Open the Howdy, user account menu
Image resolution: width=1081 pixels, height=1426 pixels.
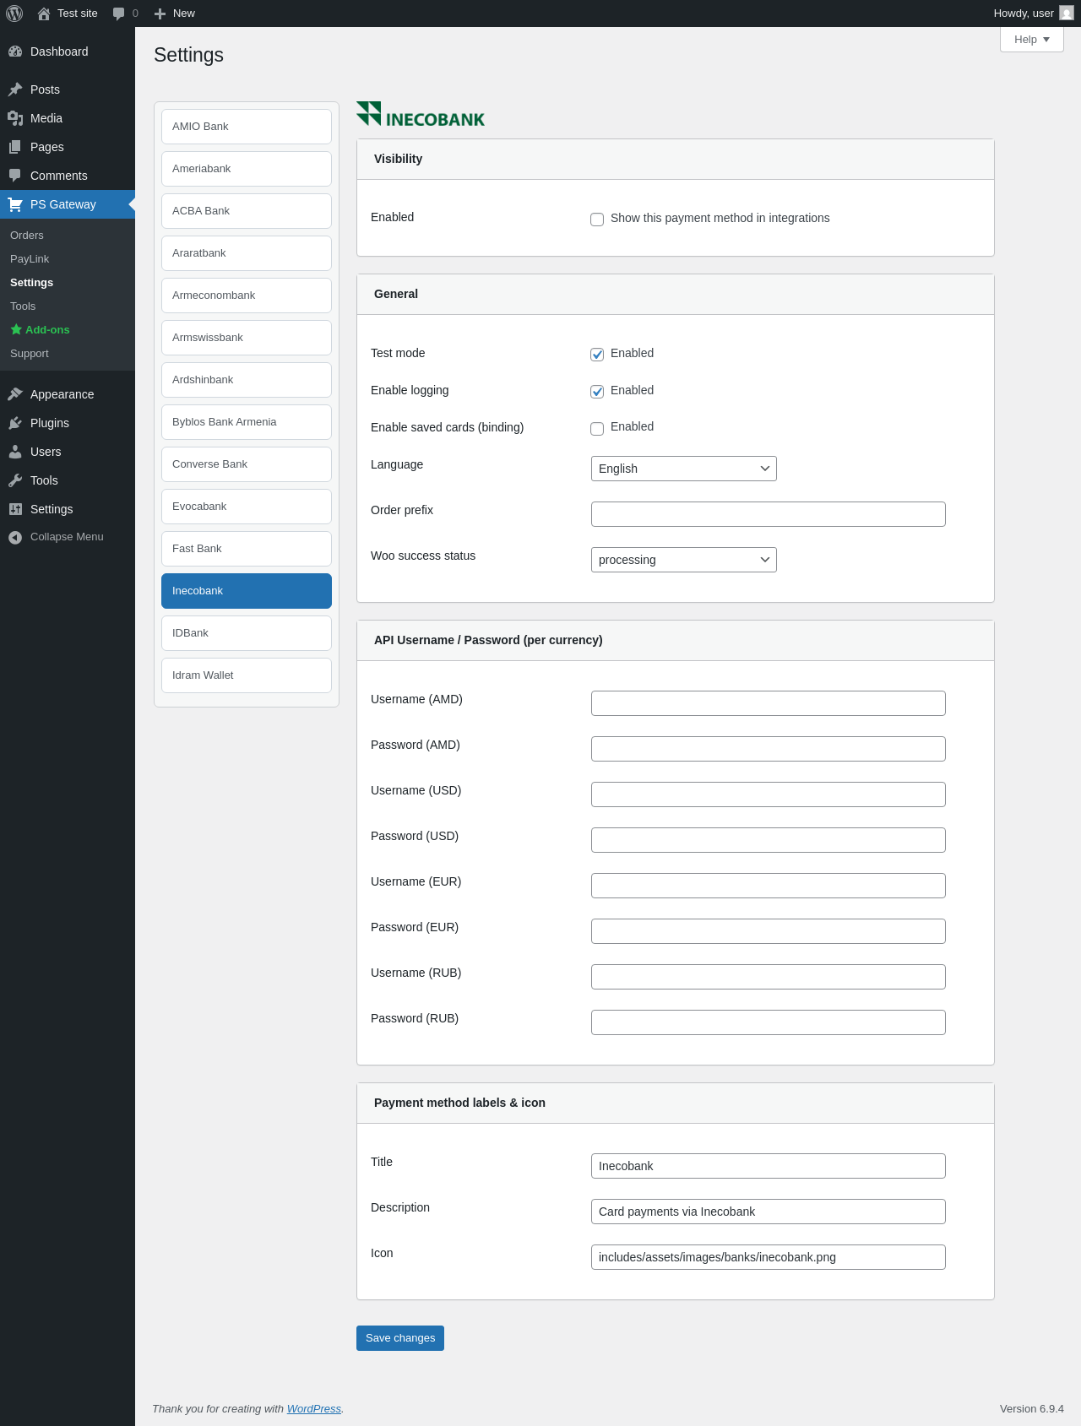tap(1033, 14)
